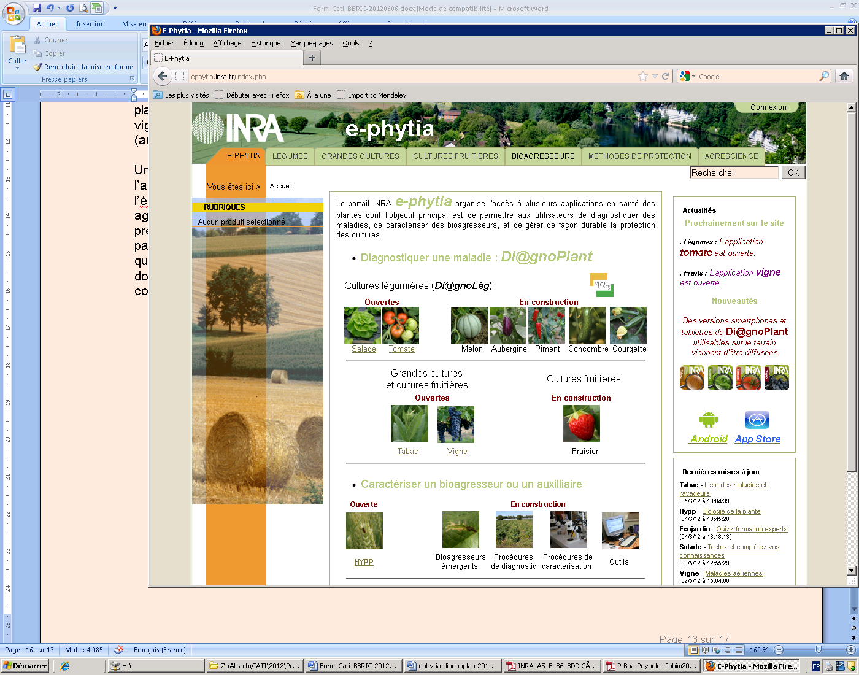Image resolution: width=859 pixels, height=675 pixels.
Task: Open the Tabac link
Action: pyautogui.click(x=407, y=452)
